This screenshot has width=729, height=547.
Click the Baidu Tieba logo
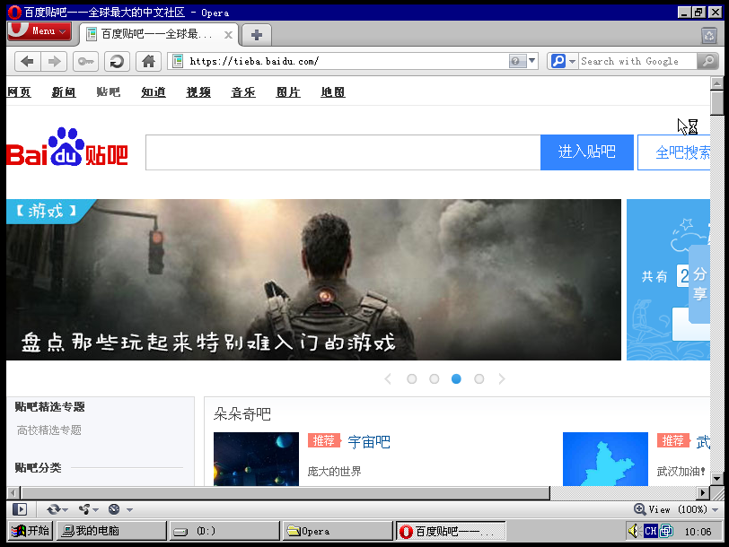67,147
